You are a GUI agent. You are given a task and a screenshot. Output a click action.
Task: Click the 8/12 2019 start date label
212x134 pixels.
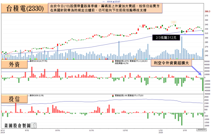click(x=3, y=131)
